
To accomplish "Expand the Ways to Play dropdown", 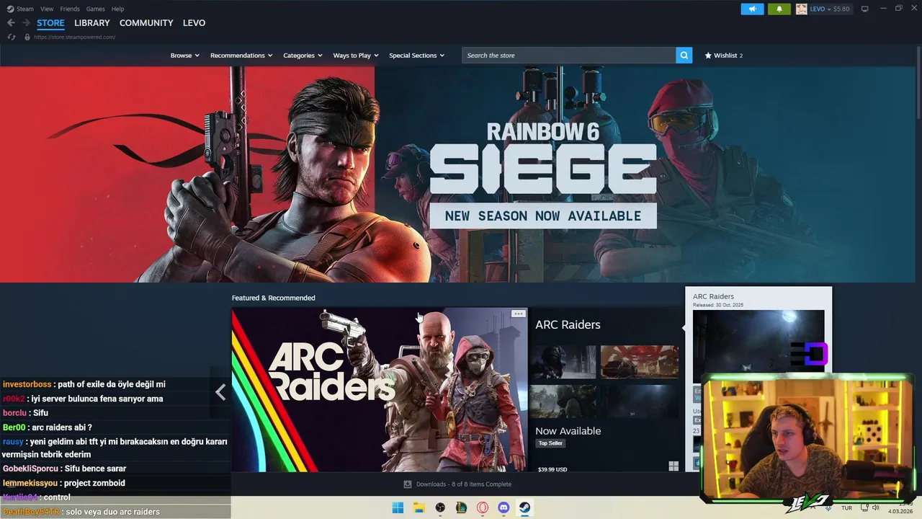I will [x=356, y=56].
